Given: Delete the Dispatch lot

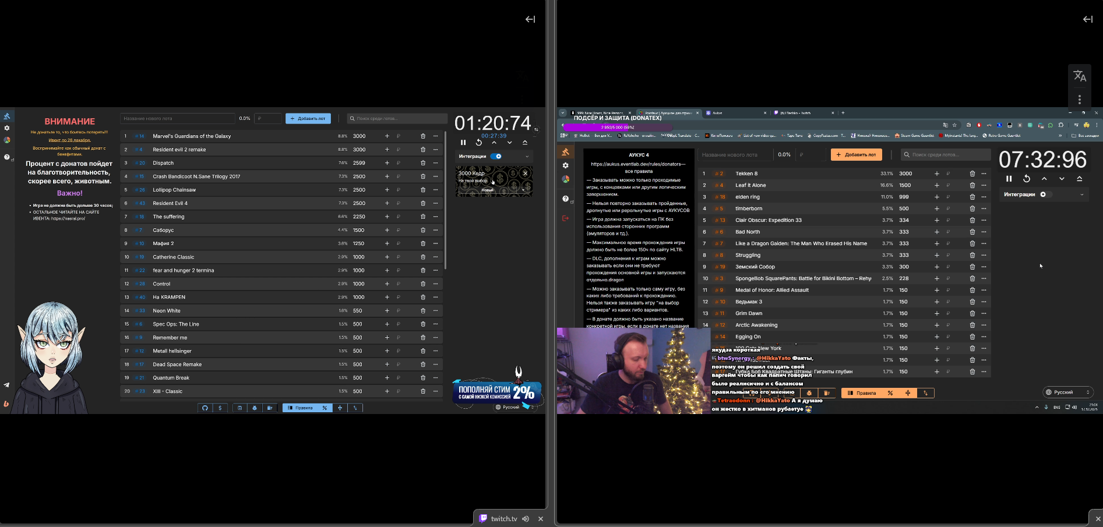Looking at the screenshot, I should [x=423, y=163].
